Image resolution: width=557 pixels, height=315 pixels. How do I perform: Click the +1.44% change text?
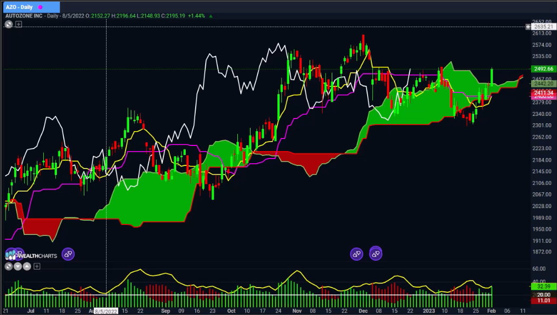pos(196,16)
